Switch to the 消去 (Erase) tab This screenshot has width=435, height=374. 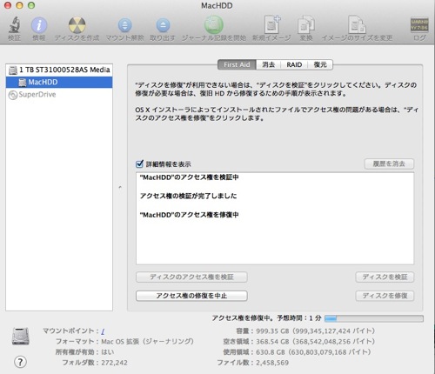pyautogui.click(x=268, y=64)
